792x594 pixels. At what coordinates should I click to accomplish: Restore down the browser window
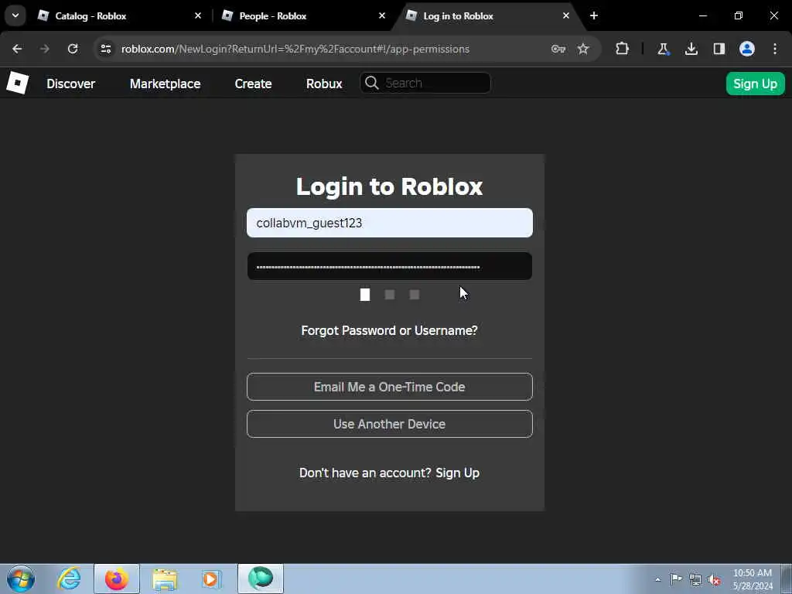click(x=739, y=15)
